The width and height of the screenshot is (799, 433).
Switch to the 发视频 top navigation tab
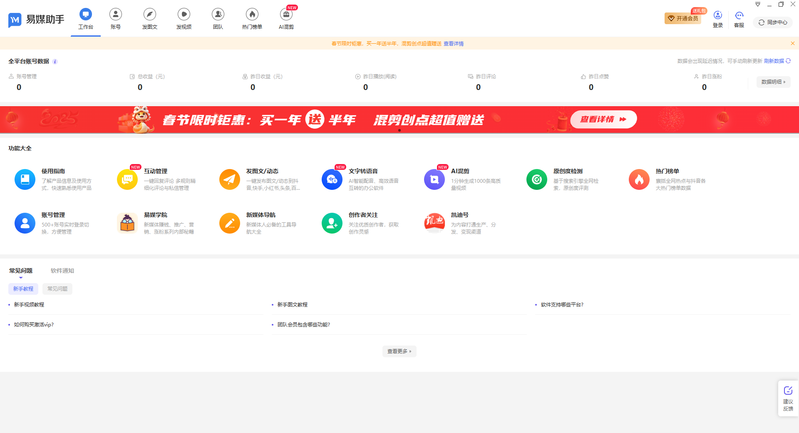coord(184,19)
